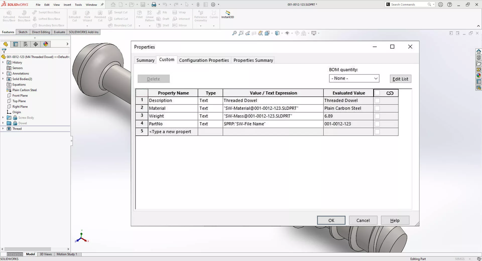Screen dimensions: 482x261
Task: Check the link box for Description row
Action: click(377, 101)
